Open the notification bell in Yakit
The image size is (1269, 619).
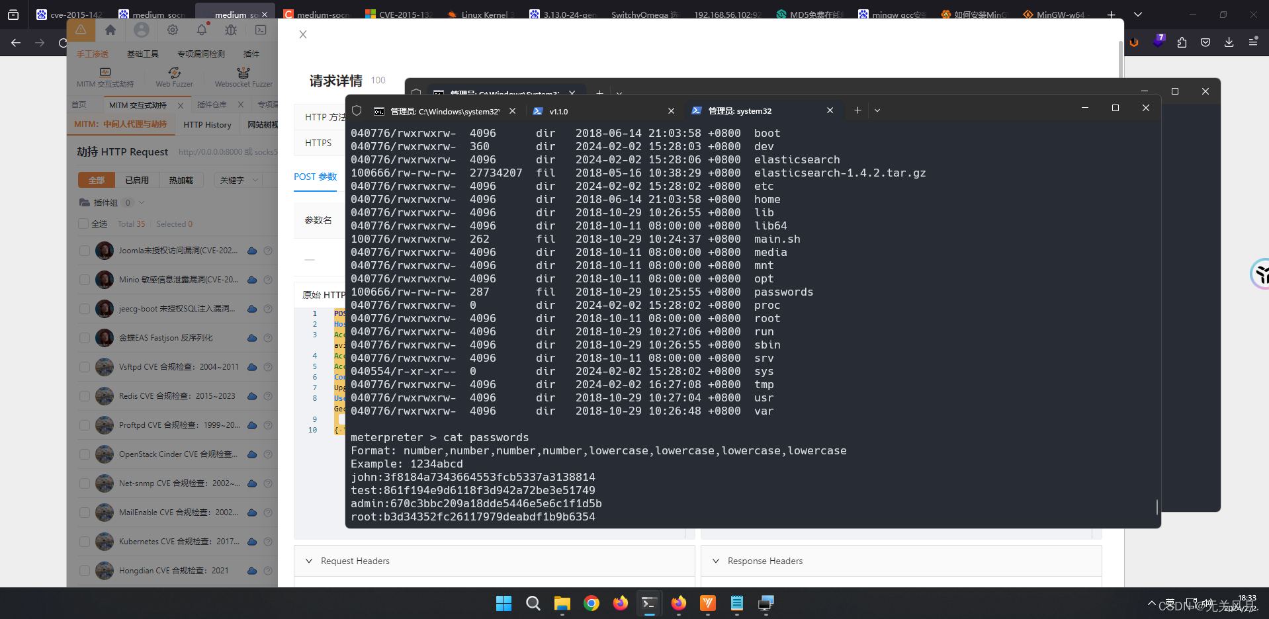202,30
